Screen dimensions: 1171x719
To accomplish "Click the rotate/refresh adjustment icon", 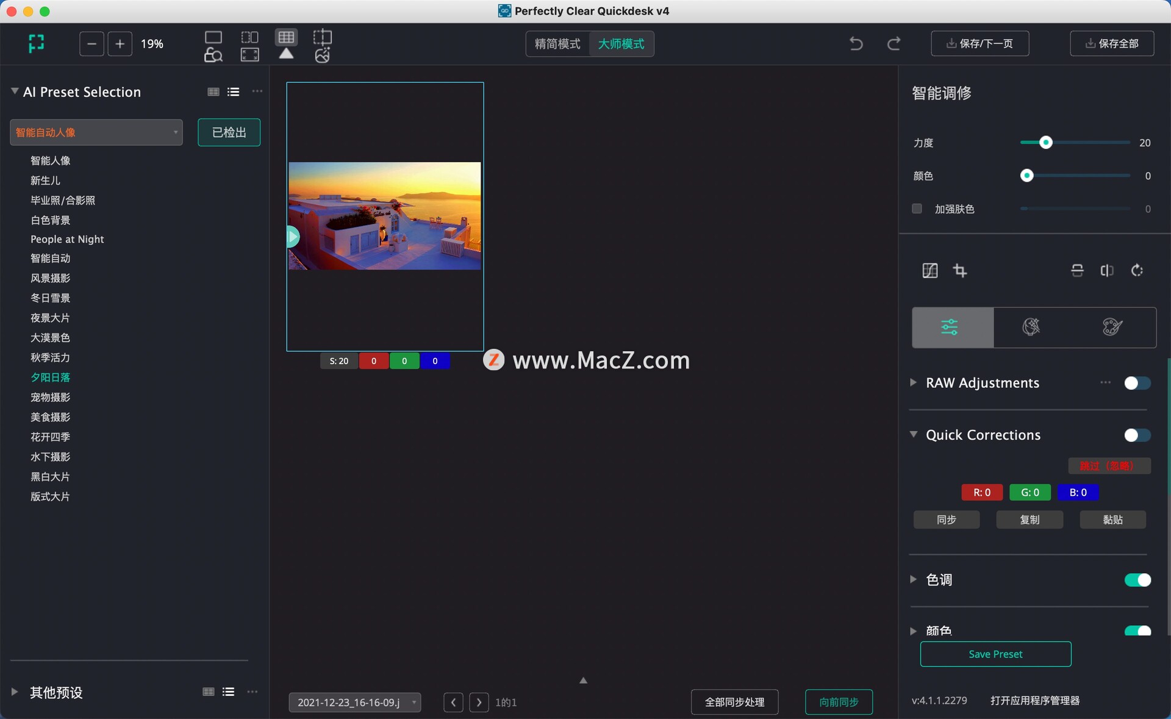I will click(1136, 270).
